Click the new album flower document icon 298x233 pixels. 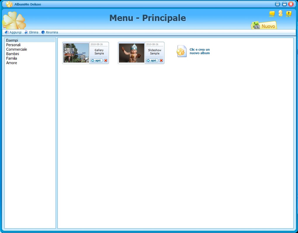(181, 51)
